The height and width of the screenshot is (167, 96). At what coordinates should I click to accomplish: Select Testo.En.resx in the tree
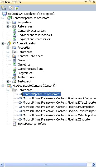[27, 77]
